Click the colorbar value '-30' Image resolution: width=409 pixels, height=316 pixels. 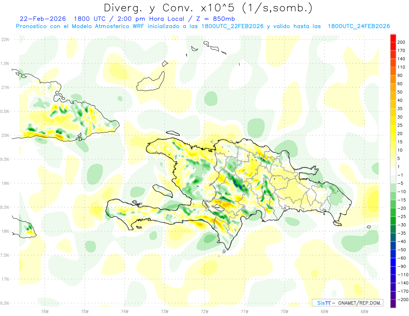(402, 225)
